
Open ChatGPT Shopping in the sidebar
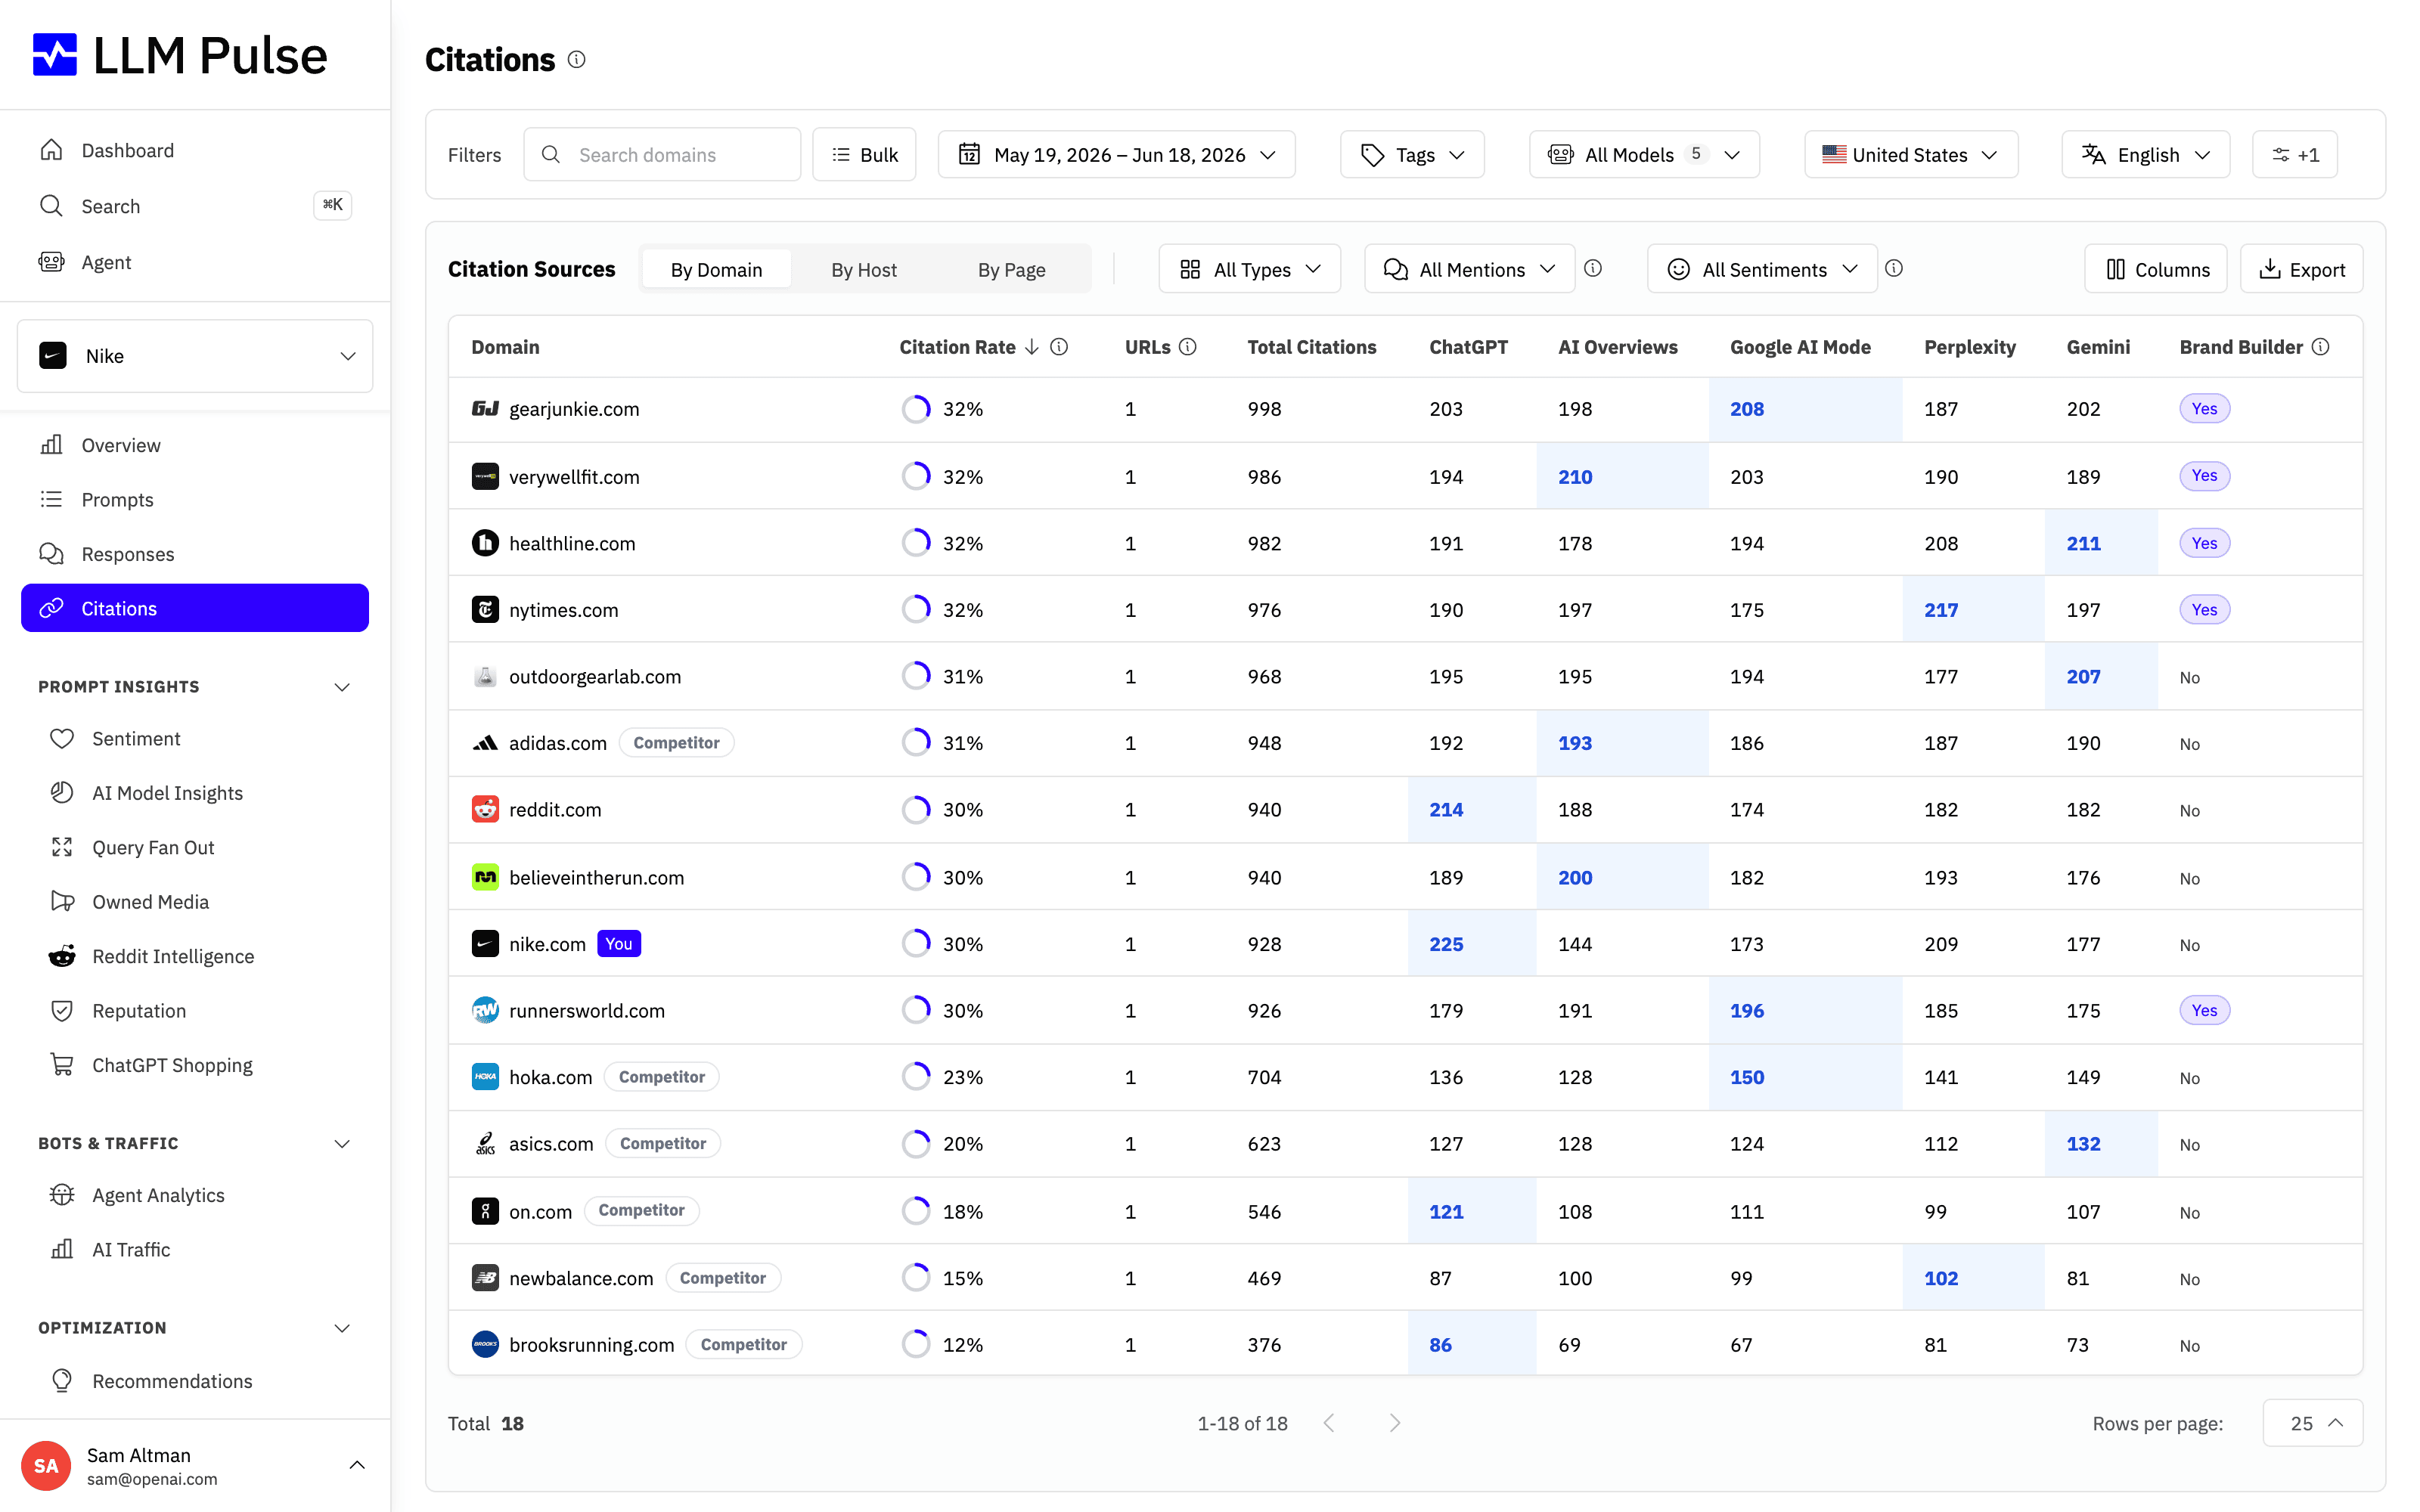pyautogui.click(x=195, y=1065)
